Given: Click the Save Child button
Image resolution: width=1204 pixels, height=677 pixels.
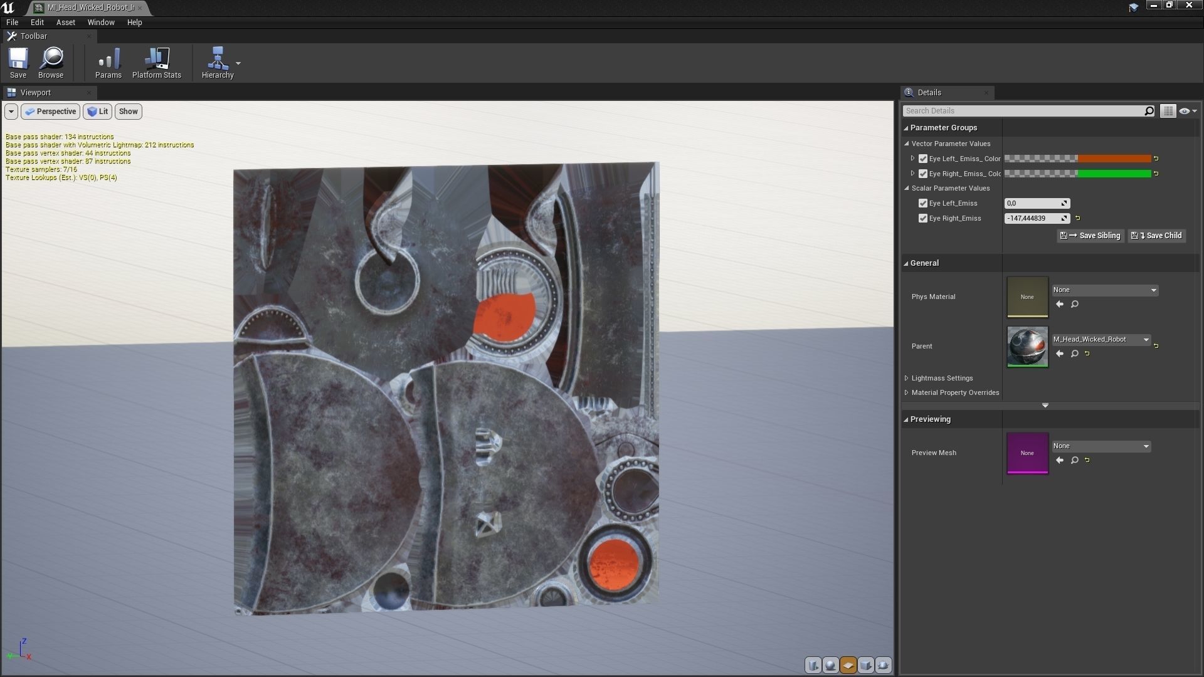Looking at the screenshot, I should coord(1157,236).
